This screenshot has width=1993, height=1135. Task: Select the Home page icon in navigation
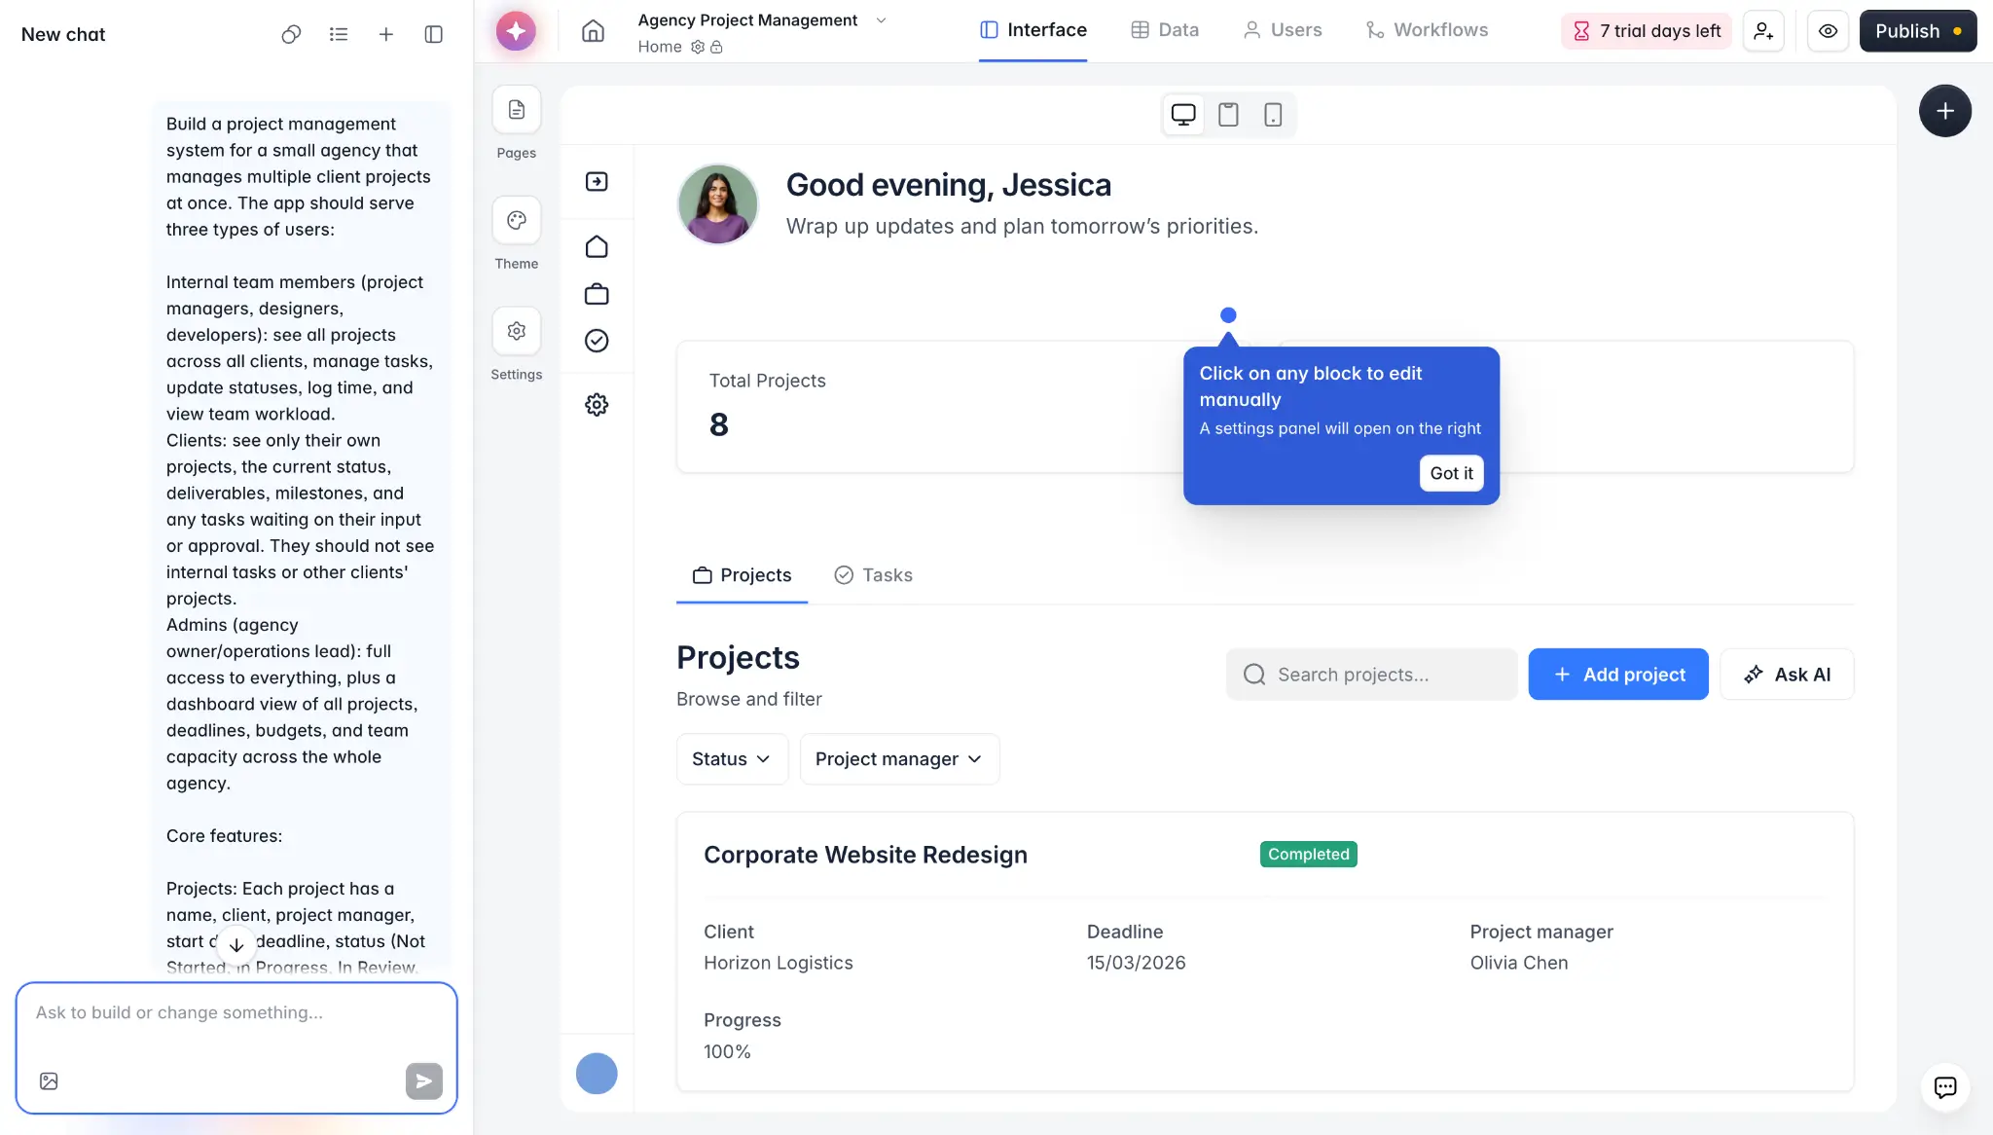click(597, 246)
